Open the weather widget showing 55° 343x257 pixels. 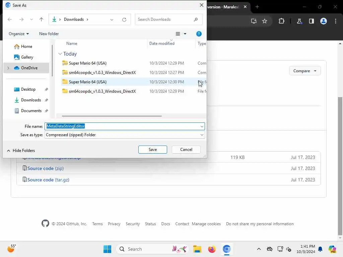click(x=11, y=248)
